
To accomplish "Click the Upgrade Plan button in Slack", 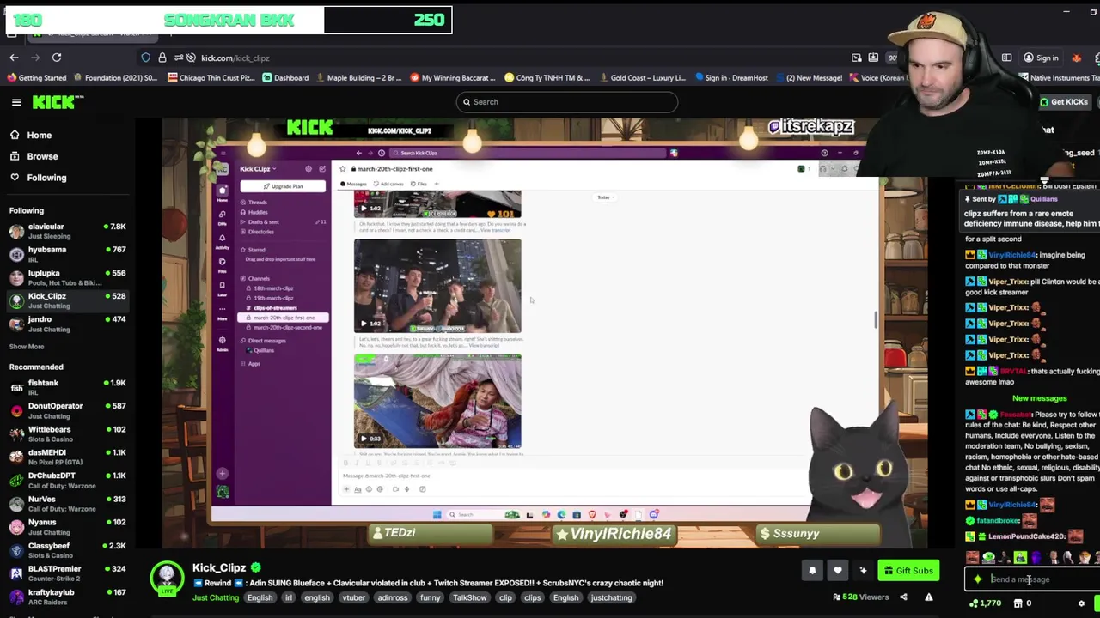I will click(284, 186).
